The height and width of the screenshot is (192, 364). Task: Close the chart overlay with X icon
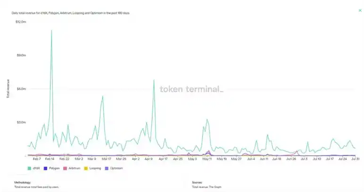(360, 10)
